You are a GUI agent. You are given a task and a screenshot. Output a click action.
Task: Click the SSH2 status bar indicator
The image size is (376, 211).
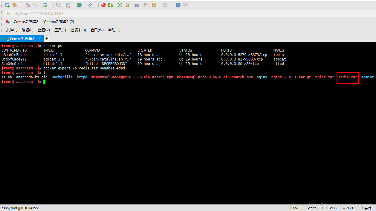295,208
